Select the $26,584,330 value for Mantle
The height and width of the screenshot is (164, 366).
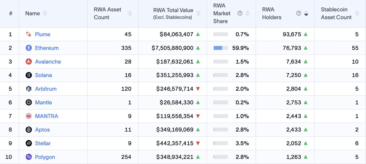pyautogui.click(x=177, y=102)
